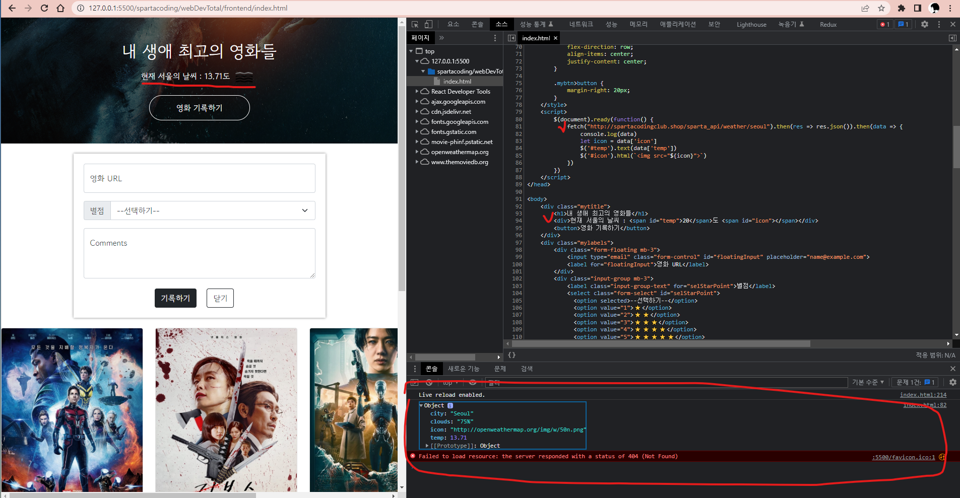Open the console context selector showing top
960x498 pixels.
451,383
